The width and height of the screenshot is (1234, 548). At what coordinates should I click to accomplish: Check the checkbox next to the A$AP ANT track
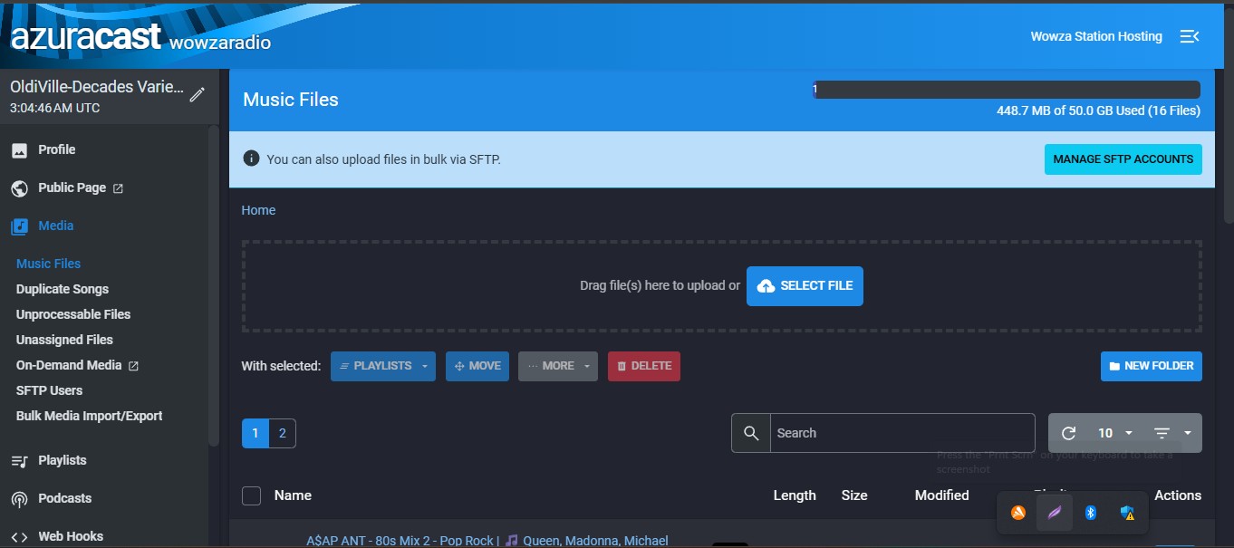tap(251, 541)
